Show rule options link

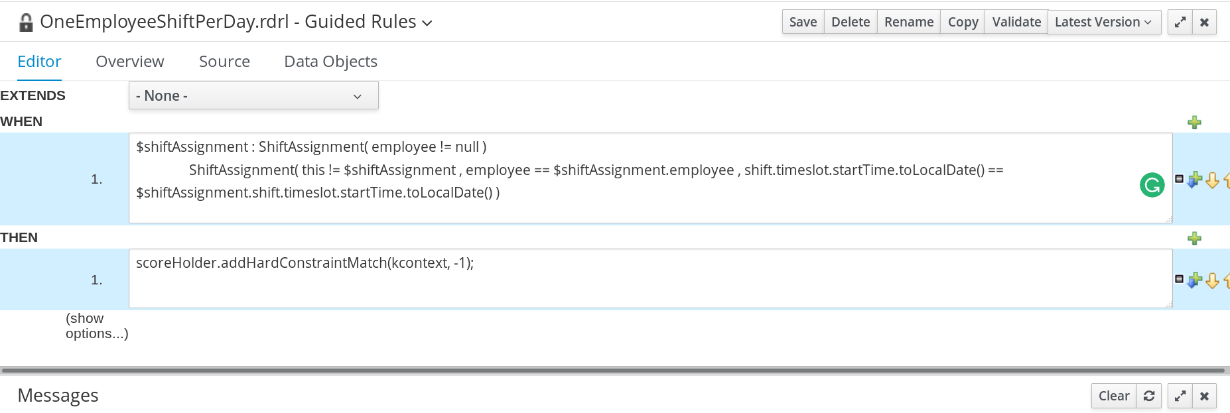coord(97,326)
